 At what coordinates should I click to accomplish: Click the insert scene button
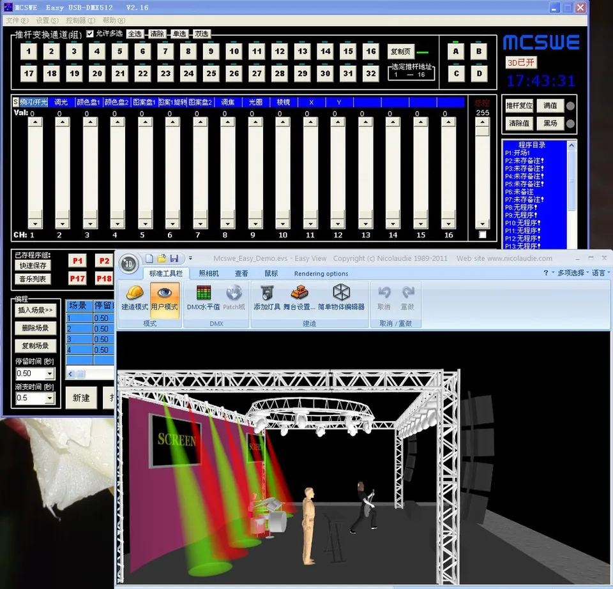click(x=35, y=310)
